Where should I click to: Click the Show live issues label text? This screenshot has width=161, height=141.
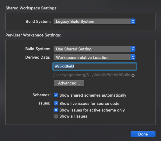pyautogui.click(x=89, y=103)
